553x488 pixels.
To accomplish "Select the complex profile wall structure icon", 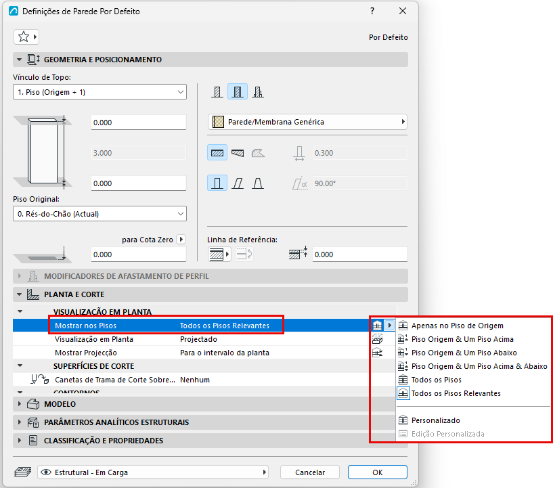I will click(x=258, y=92).
